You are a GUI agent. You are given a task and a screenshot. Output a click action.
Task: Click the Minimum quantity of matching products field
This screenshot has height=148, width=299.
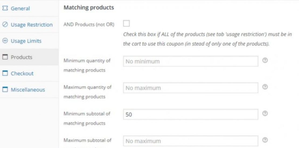click(190, 61)
